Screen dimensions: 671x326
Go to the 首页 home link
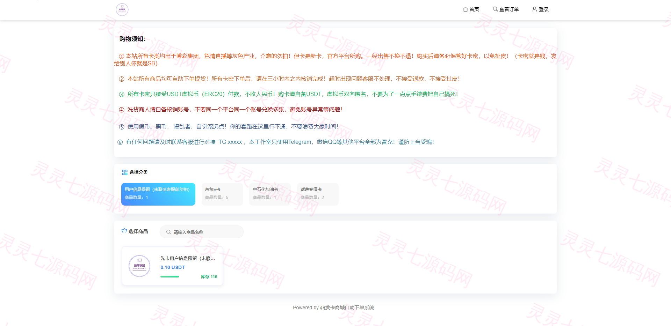point(471,9)
